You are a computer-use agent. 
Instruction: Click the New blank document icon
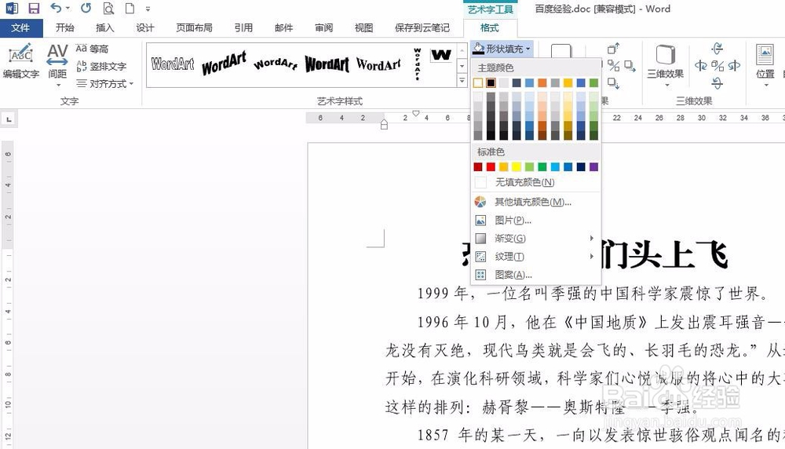click(x=130, y=8)
